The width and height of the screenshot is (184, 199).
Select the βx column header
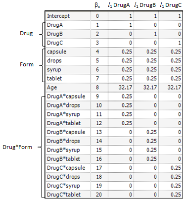[97, 5]
